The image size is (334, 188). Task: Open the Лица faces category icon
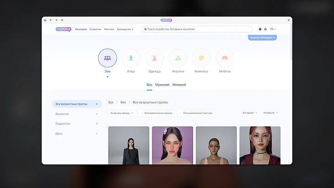[x=131, y=58]
